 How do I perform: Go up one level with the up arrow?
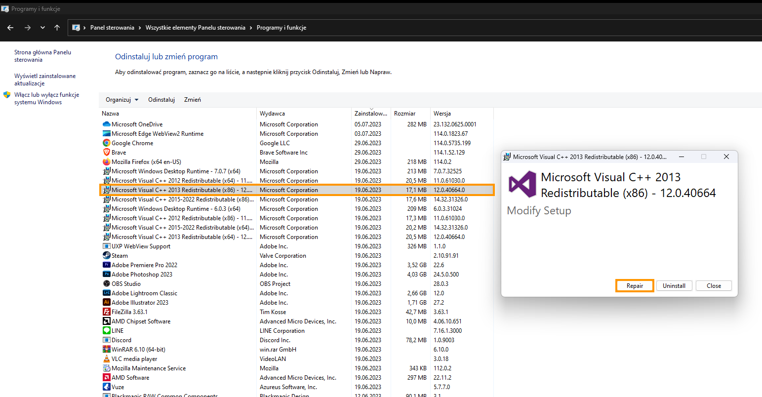pos(57,28)
